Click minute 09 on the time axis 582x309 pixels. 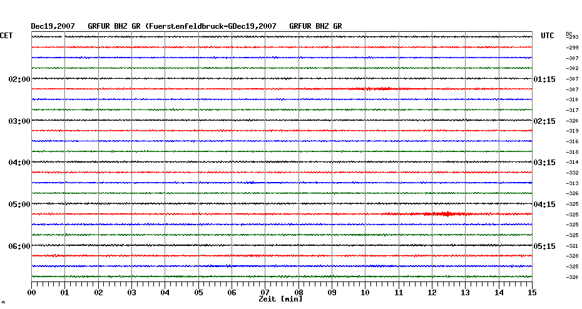332,292
